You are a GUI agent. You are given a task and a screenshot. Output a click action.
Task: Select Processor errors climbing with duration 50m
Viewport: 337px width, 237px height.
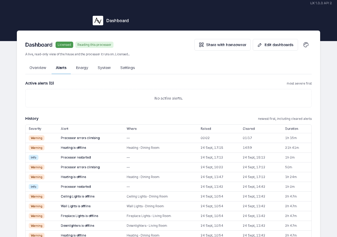(x=80, y=167)
